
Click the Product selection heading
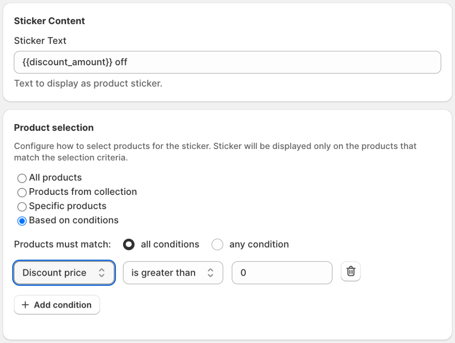(54, 128)
